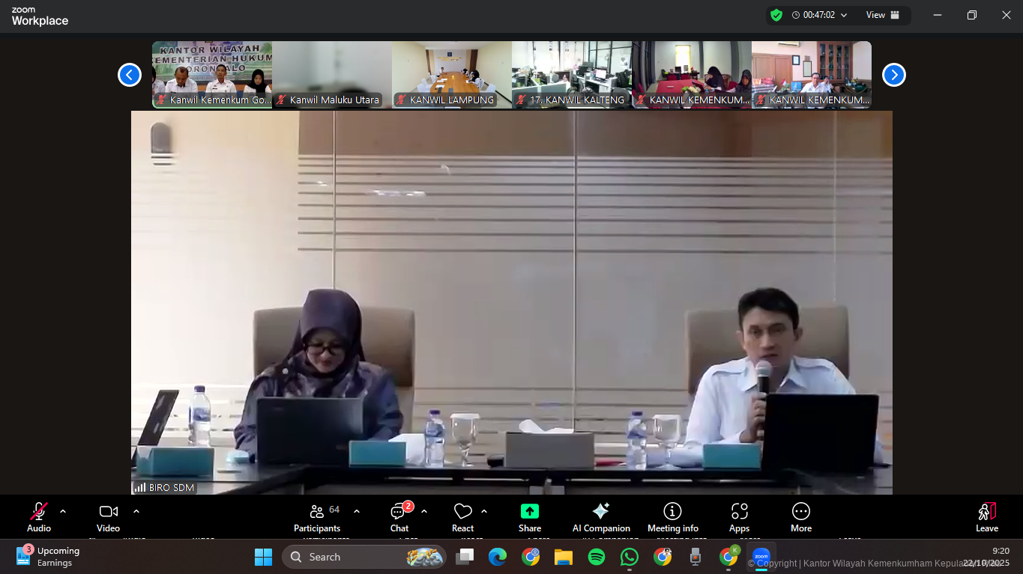Screen dimensions: 1023x574
Task: Expand the Participants options chevron
Action: coord(355,512)
